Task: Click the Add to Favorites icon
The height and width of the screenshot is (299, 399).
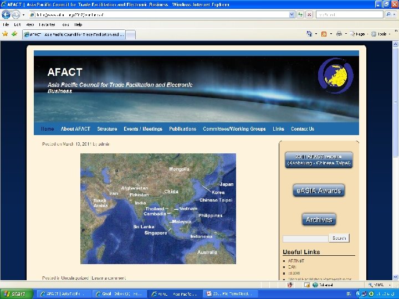Action: [x=14, y=34]
